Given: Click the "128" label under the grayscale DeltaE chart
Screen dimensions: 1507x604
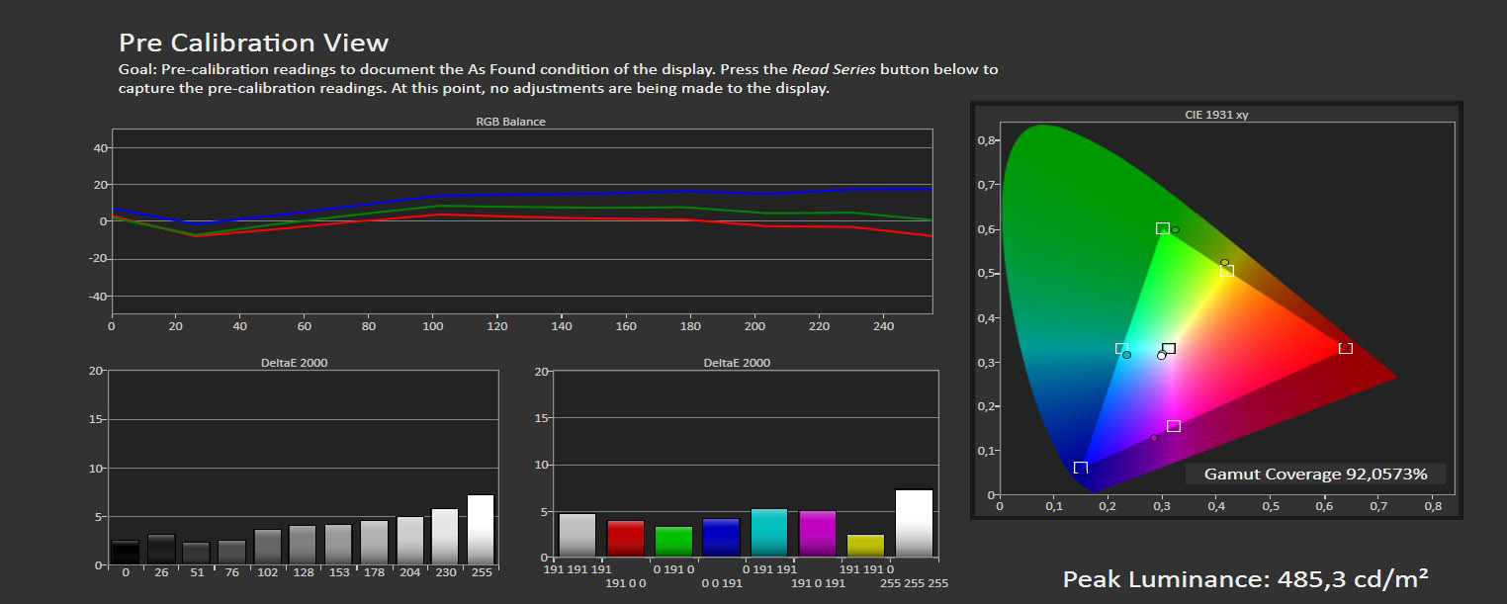Looking at the screenshot, I should click(x=303, y=572).
